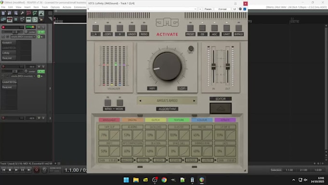Open the AMIGA'S AMIGO algorithm display

[x=167, y=101]
